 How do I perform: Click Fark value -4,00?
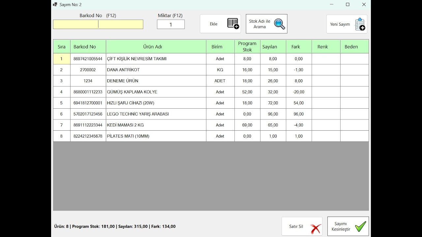tap(299, 125)
